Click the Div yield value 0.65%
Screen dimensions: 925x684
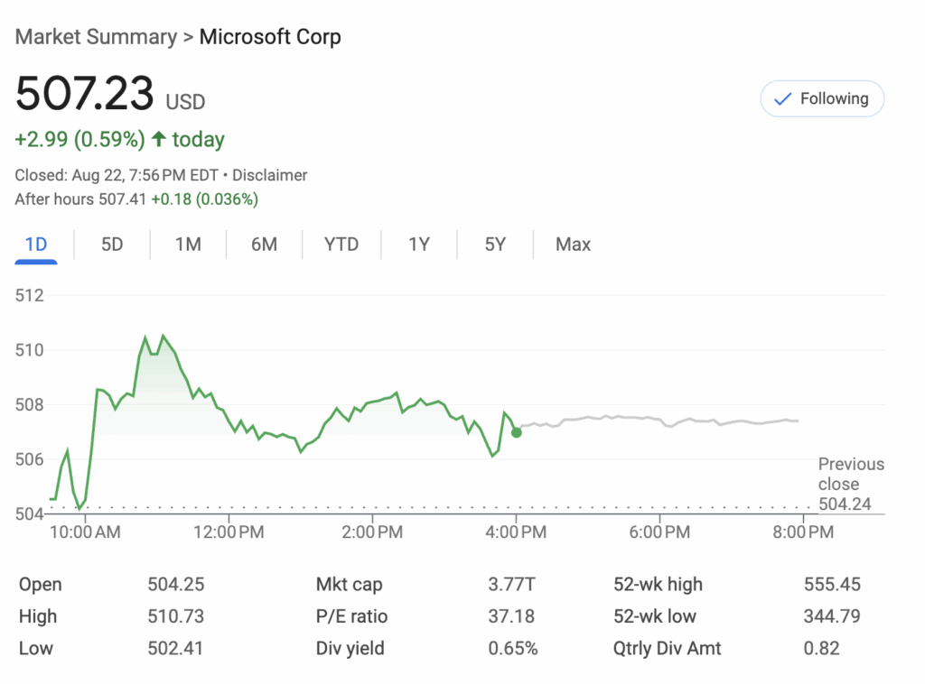coord(513,648)
